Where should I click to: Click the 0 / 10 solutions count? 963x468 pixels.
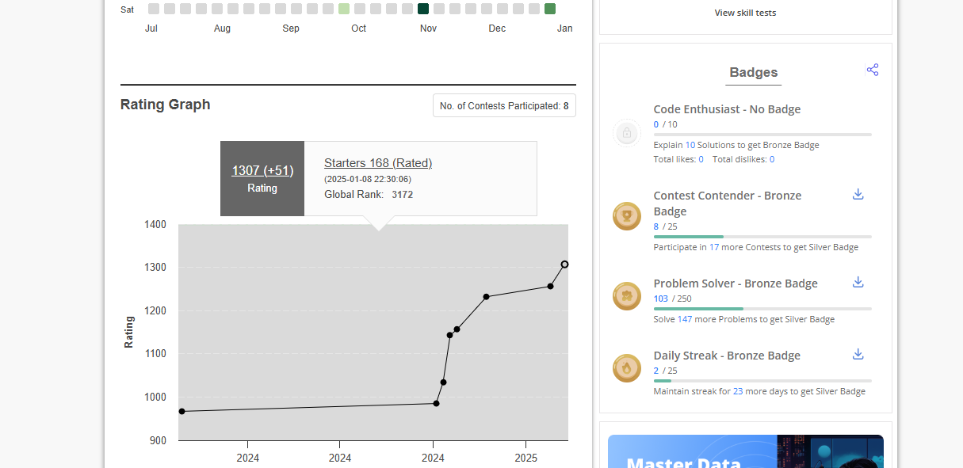[x=665, y=124]
